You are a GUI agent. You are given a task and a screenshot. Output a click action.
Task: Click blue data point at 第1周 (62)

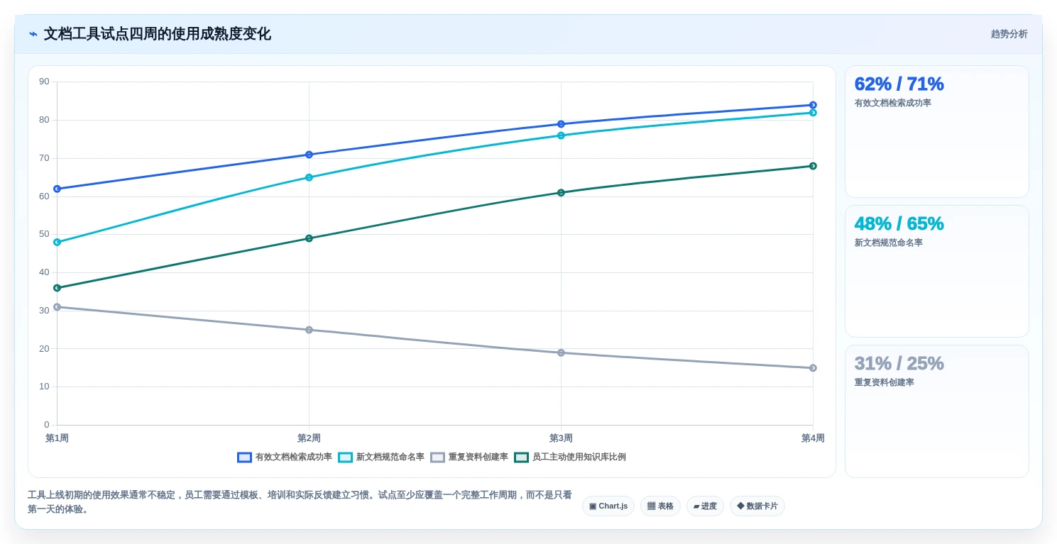tap(57, 189)
